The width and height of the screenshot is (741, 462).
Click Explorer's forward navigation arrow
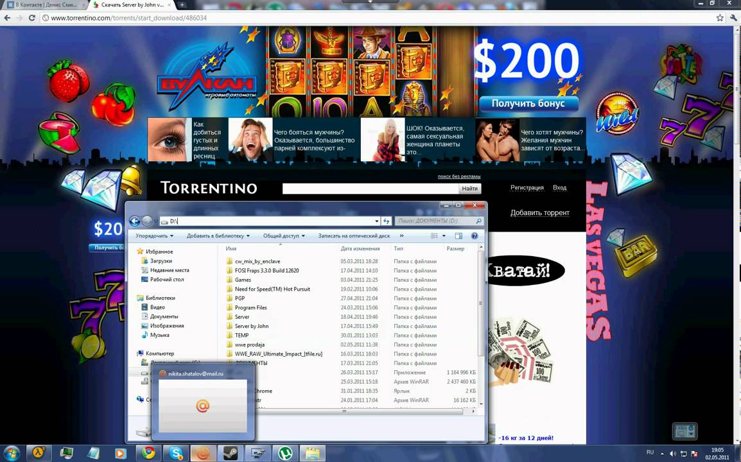point(147,221)
